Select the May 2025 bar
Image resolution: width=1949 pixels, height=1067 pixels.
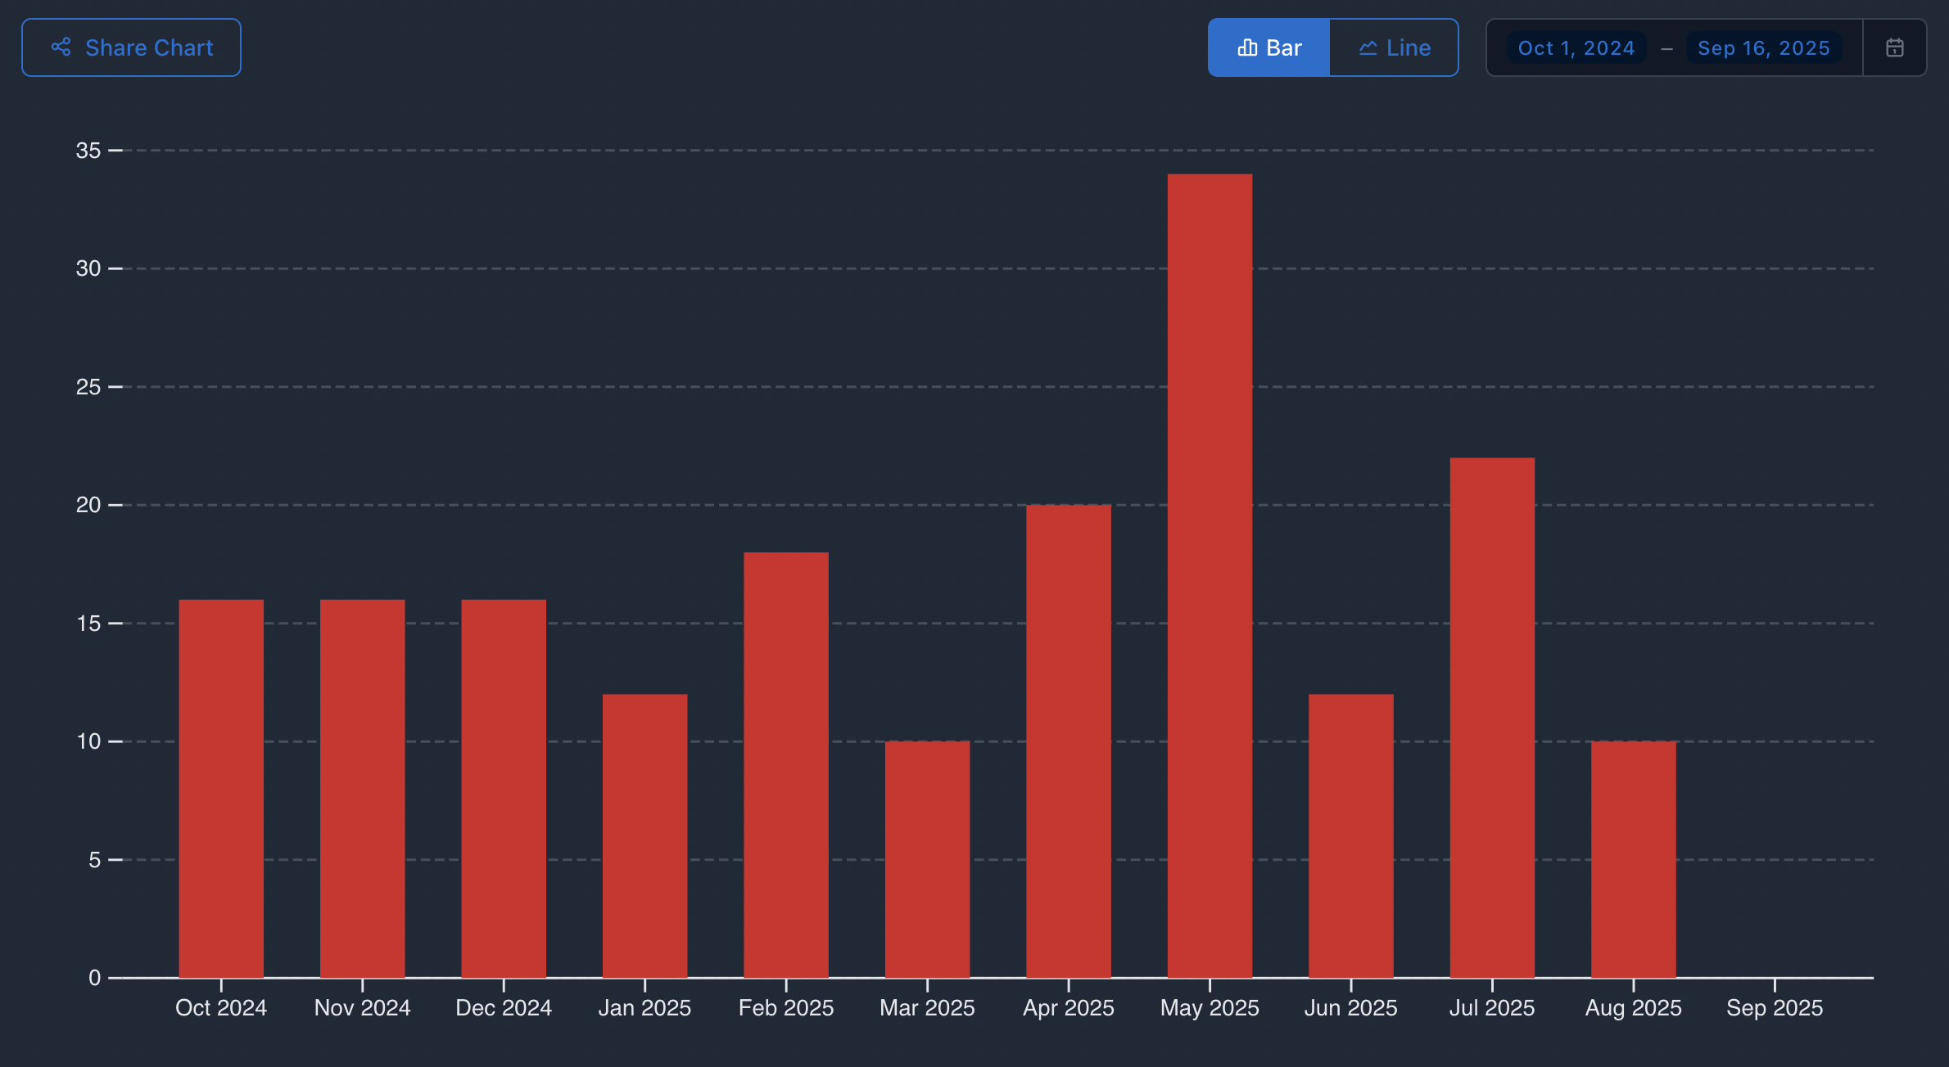coord(1210,575)
